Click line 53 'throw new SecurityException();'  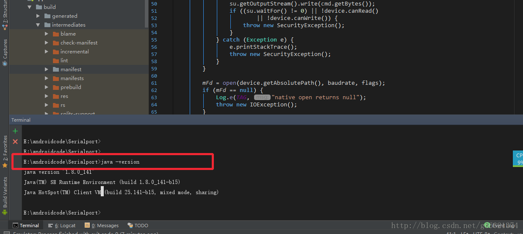pos(294,25)
